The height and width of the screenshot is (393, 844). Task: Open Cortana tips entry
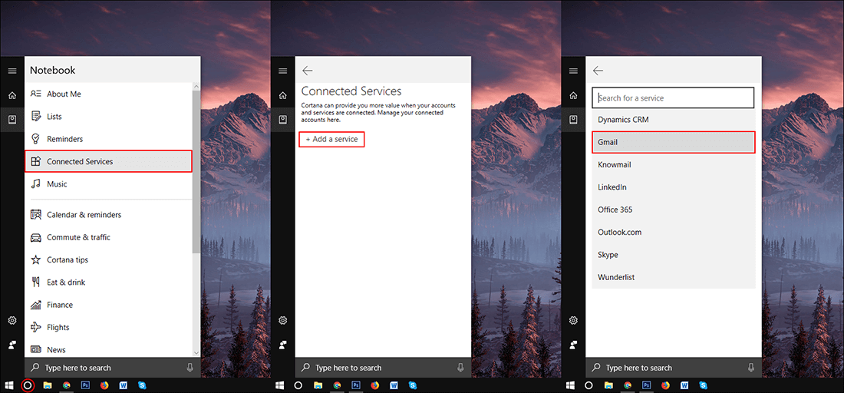click(108, 260)
